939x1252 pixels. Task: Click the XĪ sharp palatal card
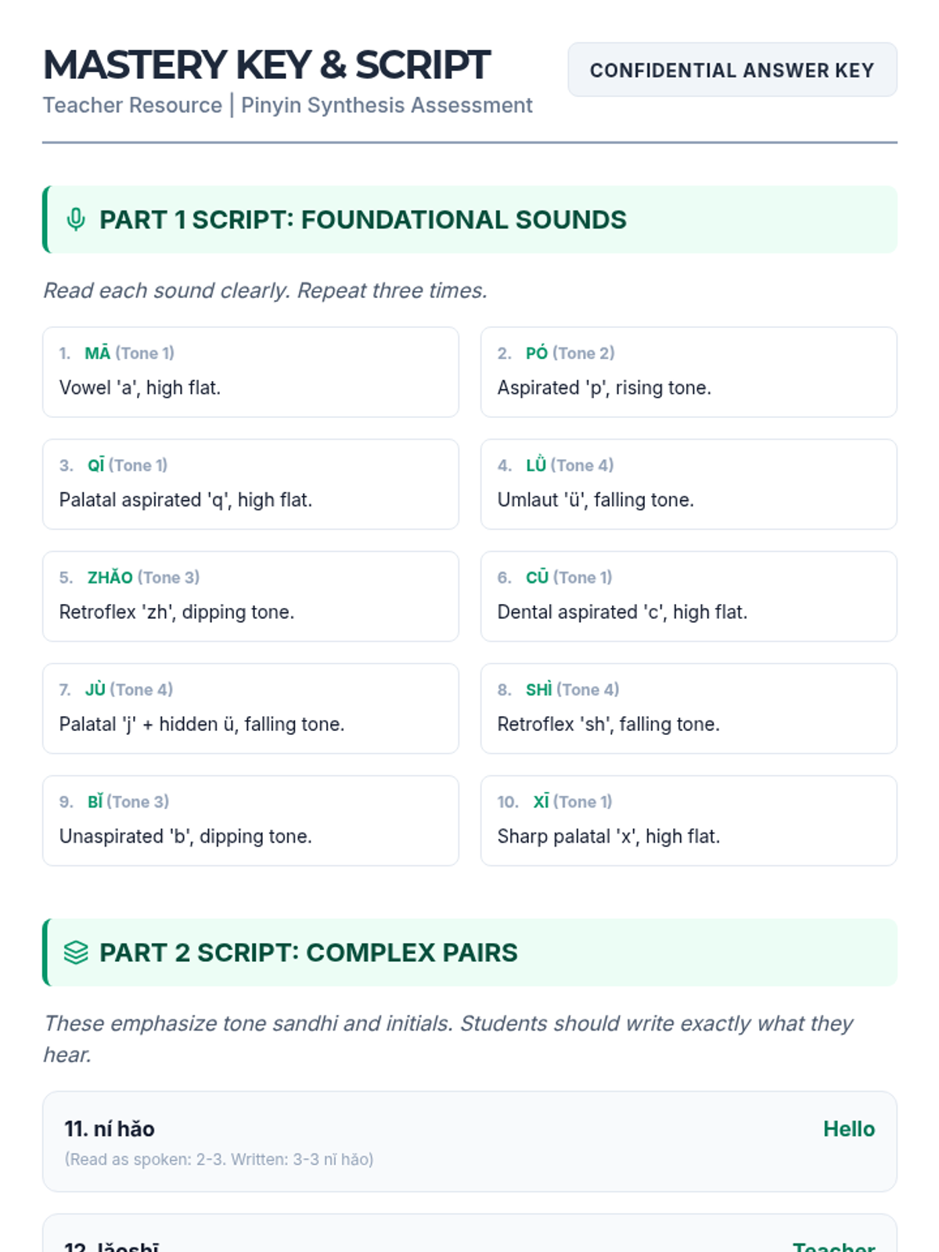(x=688, y=820)
